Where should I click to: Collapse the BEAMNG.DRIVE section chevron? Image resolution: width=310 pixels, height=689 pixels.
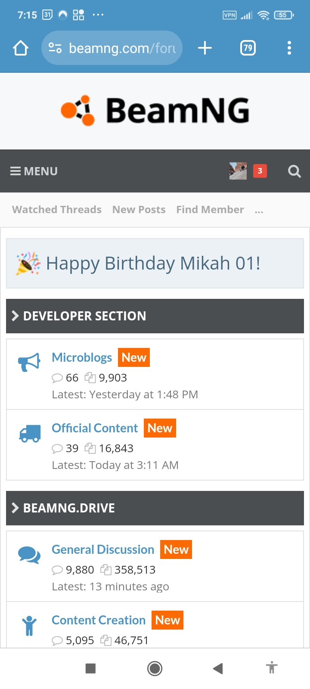click(15, 508)
